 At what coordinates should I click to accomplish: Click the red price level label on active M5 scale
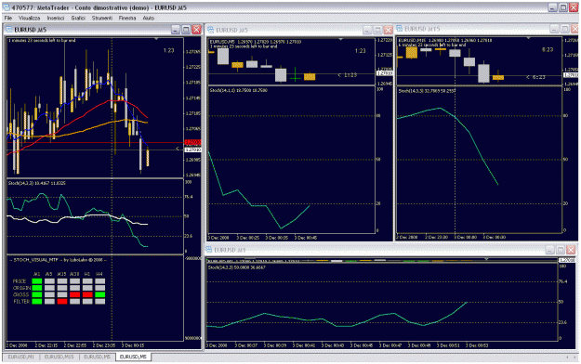pos(192,142)
